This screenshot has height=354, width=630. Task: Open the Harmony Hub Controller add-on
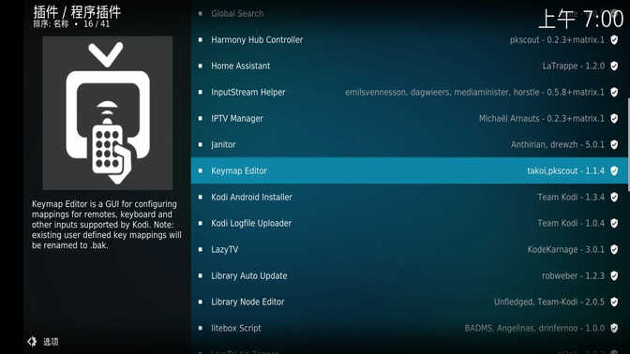[x=409, y=39]
